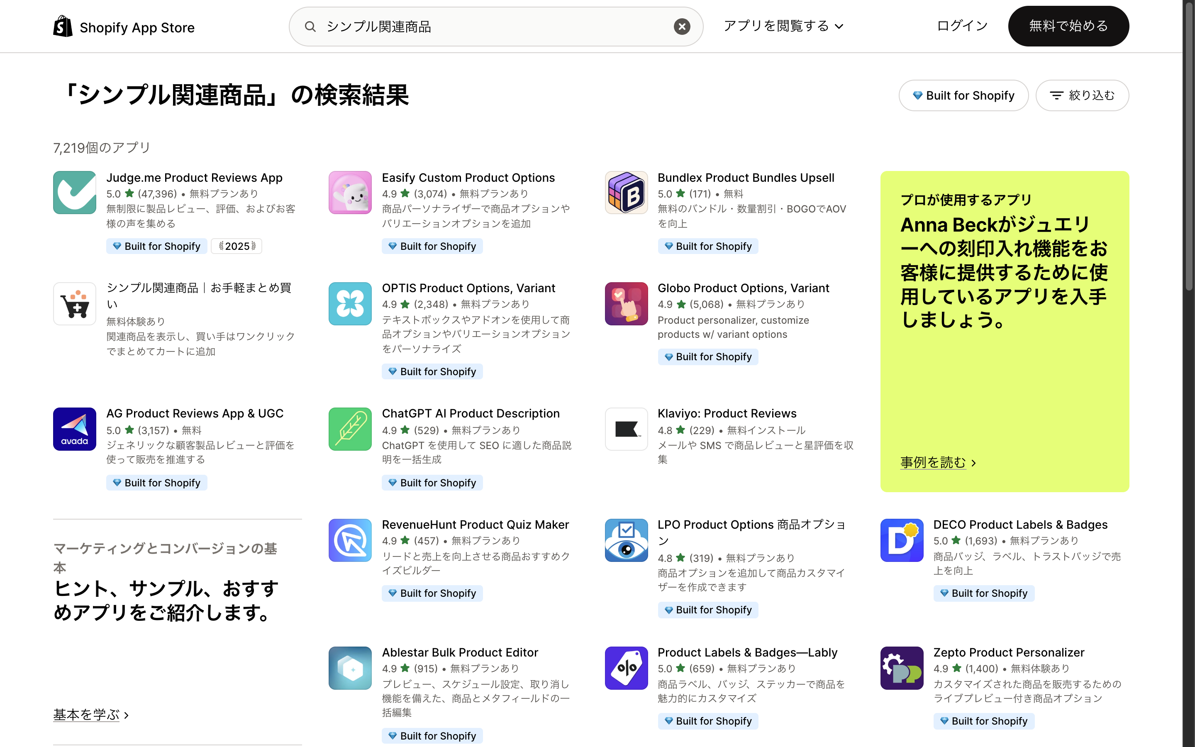Clear the search field with the X icon
The image size is (1195, 747).
(x=682, y=27)
